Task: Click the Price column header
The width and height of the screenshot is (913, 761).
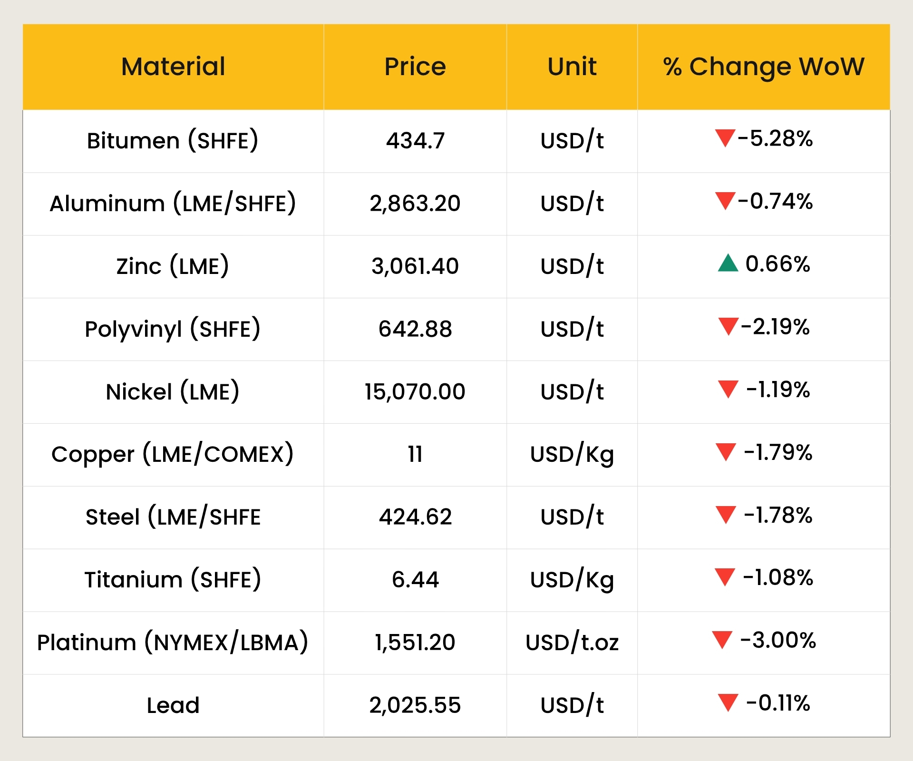Action: coord(415,67)
